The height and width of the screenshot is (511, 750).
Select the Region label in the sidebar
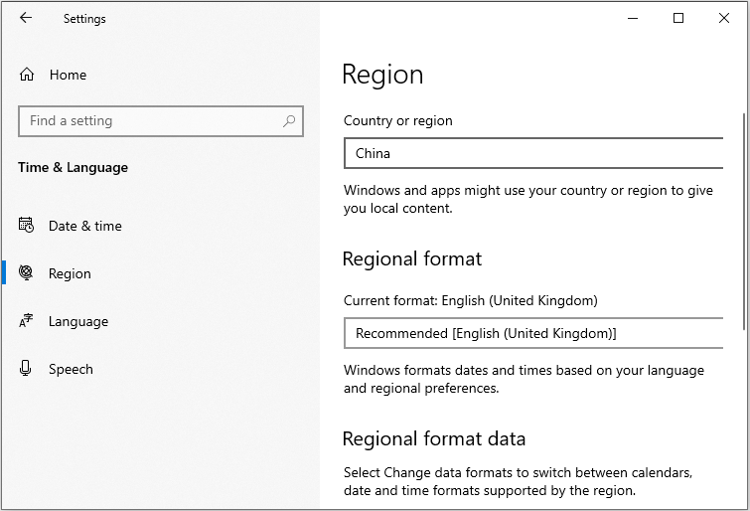click(70, 273)
